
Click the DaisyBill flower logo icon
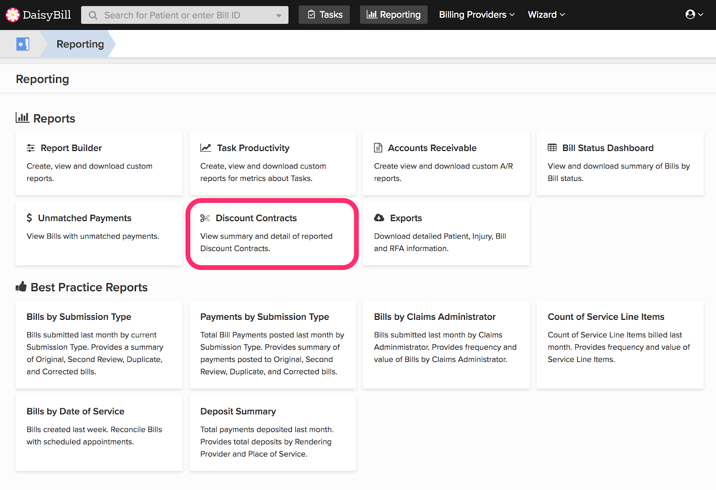coord(13,15)
